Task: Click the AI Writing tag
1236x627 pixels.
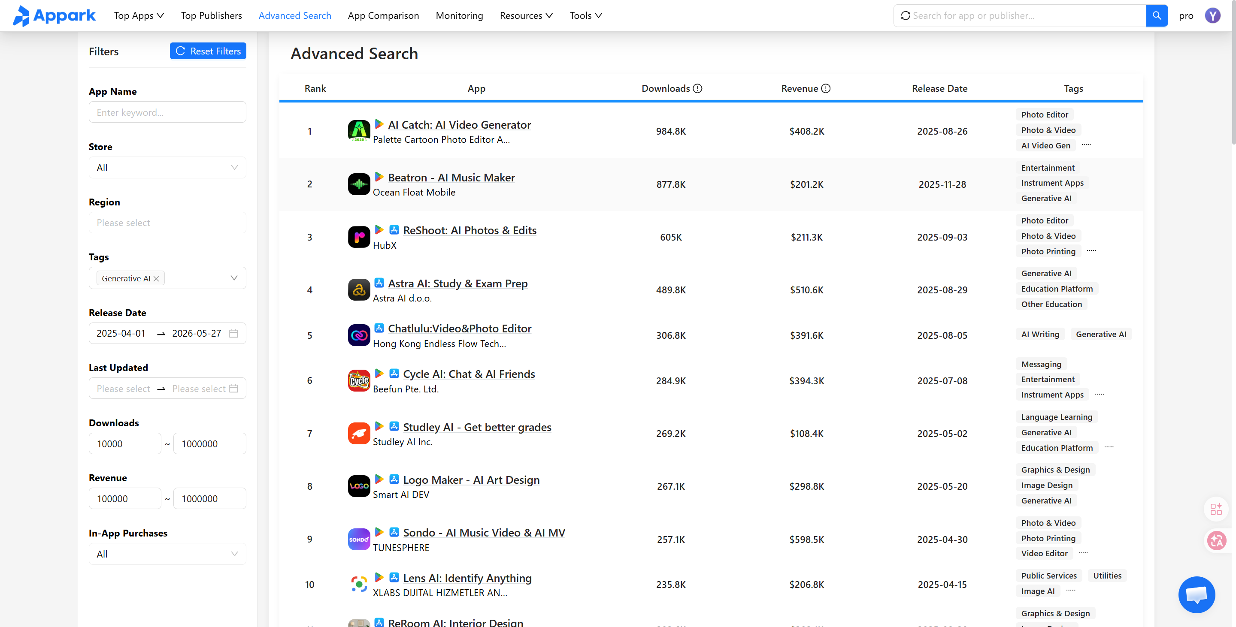Action: click(x=1040, y=335)
